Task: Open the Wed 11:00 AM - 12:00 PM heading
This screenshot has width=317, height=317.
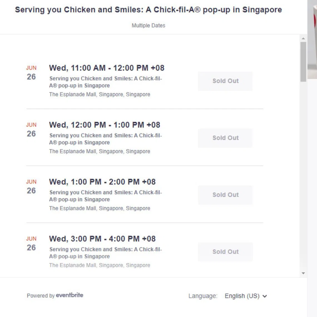Action: click(107, 68)
